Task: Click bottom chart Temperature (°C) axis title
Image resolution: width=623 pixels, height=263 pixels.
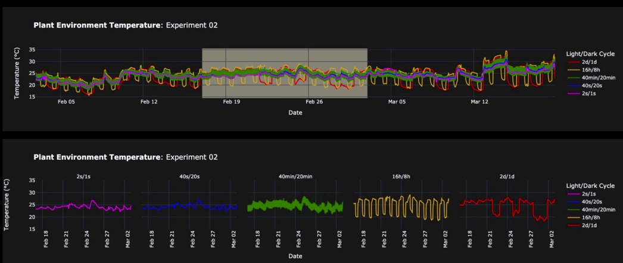Action: tap(7, 205)
